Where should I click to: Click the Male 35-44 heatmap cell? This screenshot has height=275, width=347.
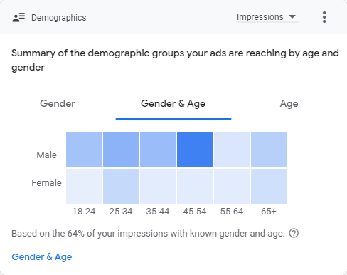point(158,150)
